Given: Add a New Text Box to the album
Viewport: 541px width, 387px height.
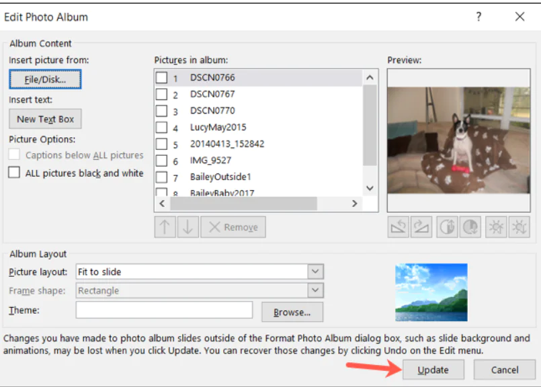Looking at the screenshot, I should 44,118.
